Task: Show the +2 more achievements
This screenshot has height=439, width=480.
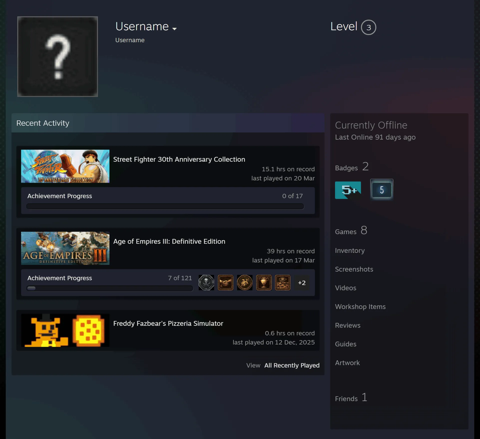Action: point(302,283)
